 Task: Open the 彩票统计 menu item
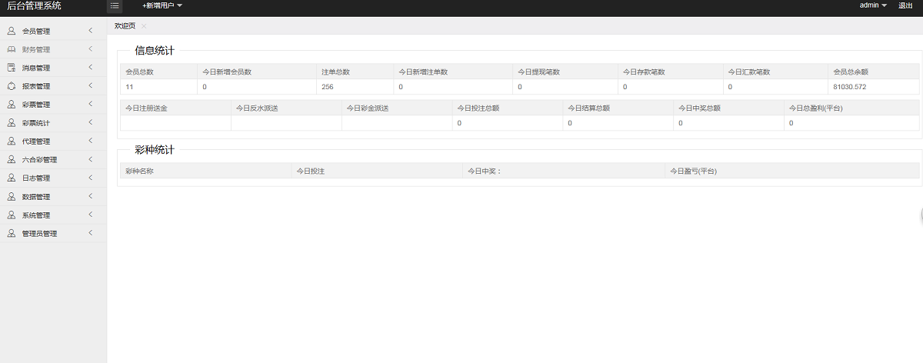[x=36, y=123]
